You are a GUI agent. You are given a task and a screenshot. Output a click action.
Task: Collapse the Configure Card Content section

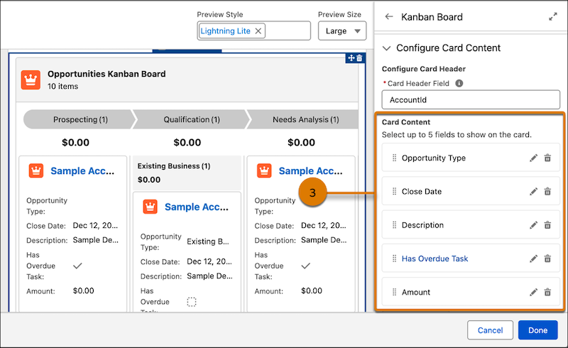(x=387, y=48)
